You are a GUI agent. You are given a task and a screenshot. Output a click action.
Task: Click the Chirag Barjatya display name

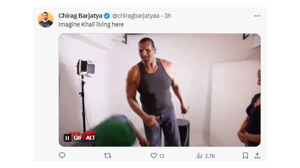80,16
